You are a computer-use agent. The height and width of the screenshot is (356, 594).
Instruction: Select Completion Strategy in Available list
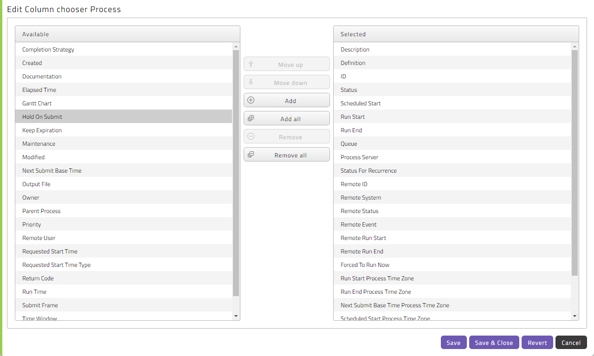click(x=123, y=49)
